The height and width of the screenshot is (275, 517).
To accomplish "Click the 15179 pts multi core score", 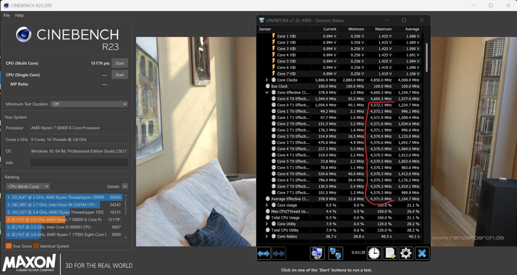I will pyautogui.click(x=100, y=63).
